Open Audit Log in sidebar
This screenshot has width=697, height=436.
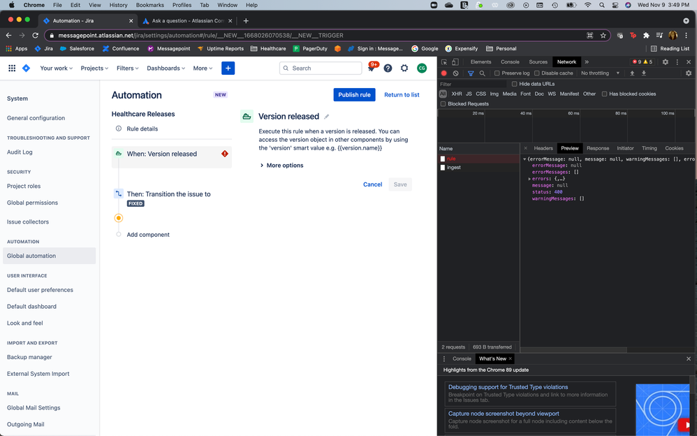20,152
